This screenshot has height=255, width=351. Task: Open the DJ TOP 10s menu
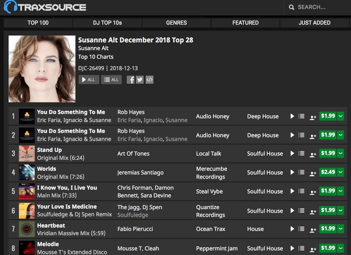[x=108, y=23]
